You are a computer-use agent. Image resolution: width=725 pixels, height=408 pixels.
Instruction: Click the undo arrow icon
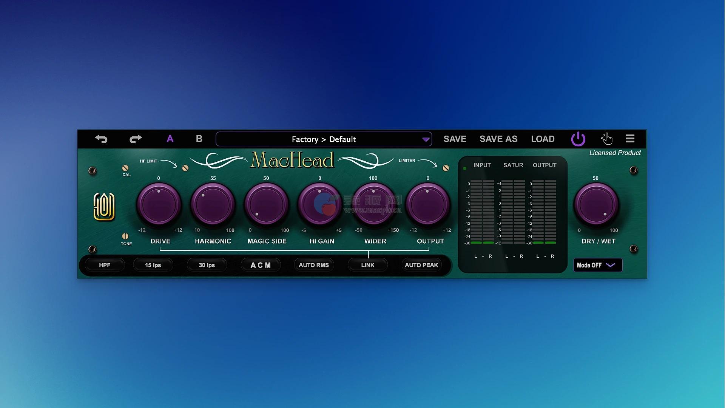pos(101,139)
